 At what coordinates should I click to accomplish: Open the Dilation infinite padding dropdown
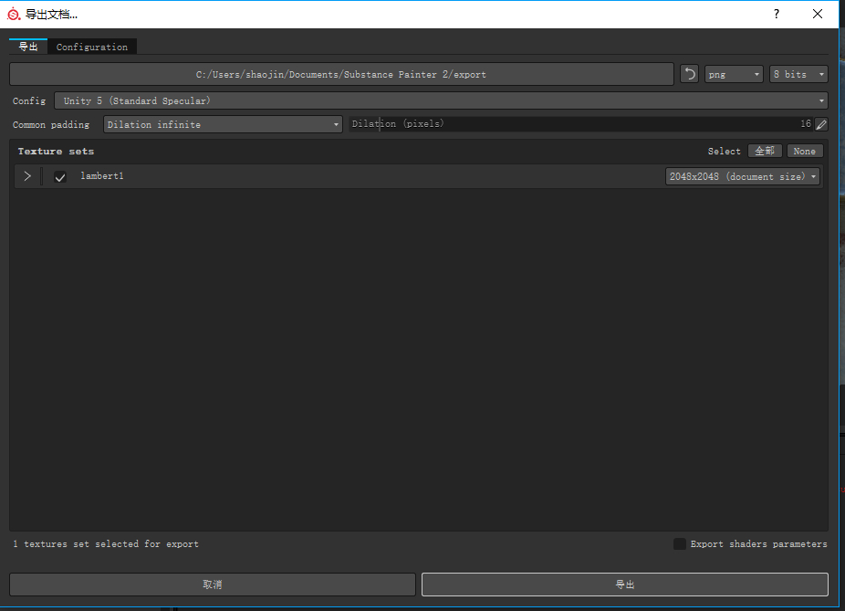tap(223, 124)
